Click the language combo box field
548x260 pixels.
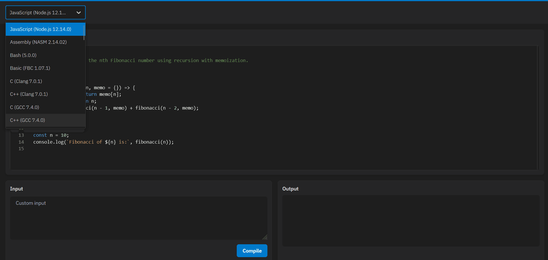tap(40, 13)
